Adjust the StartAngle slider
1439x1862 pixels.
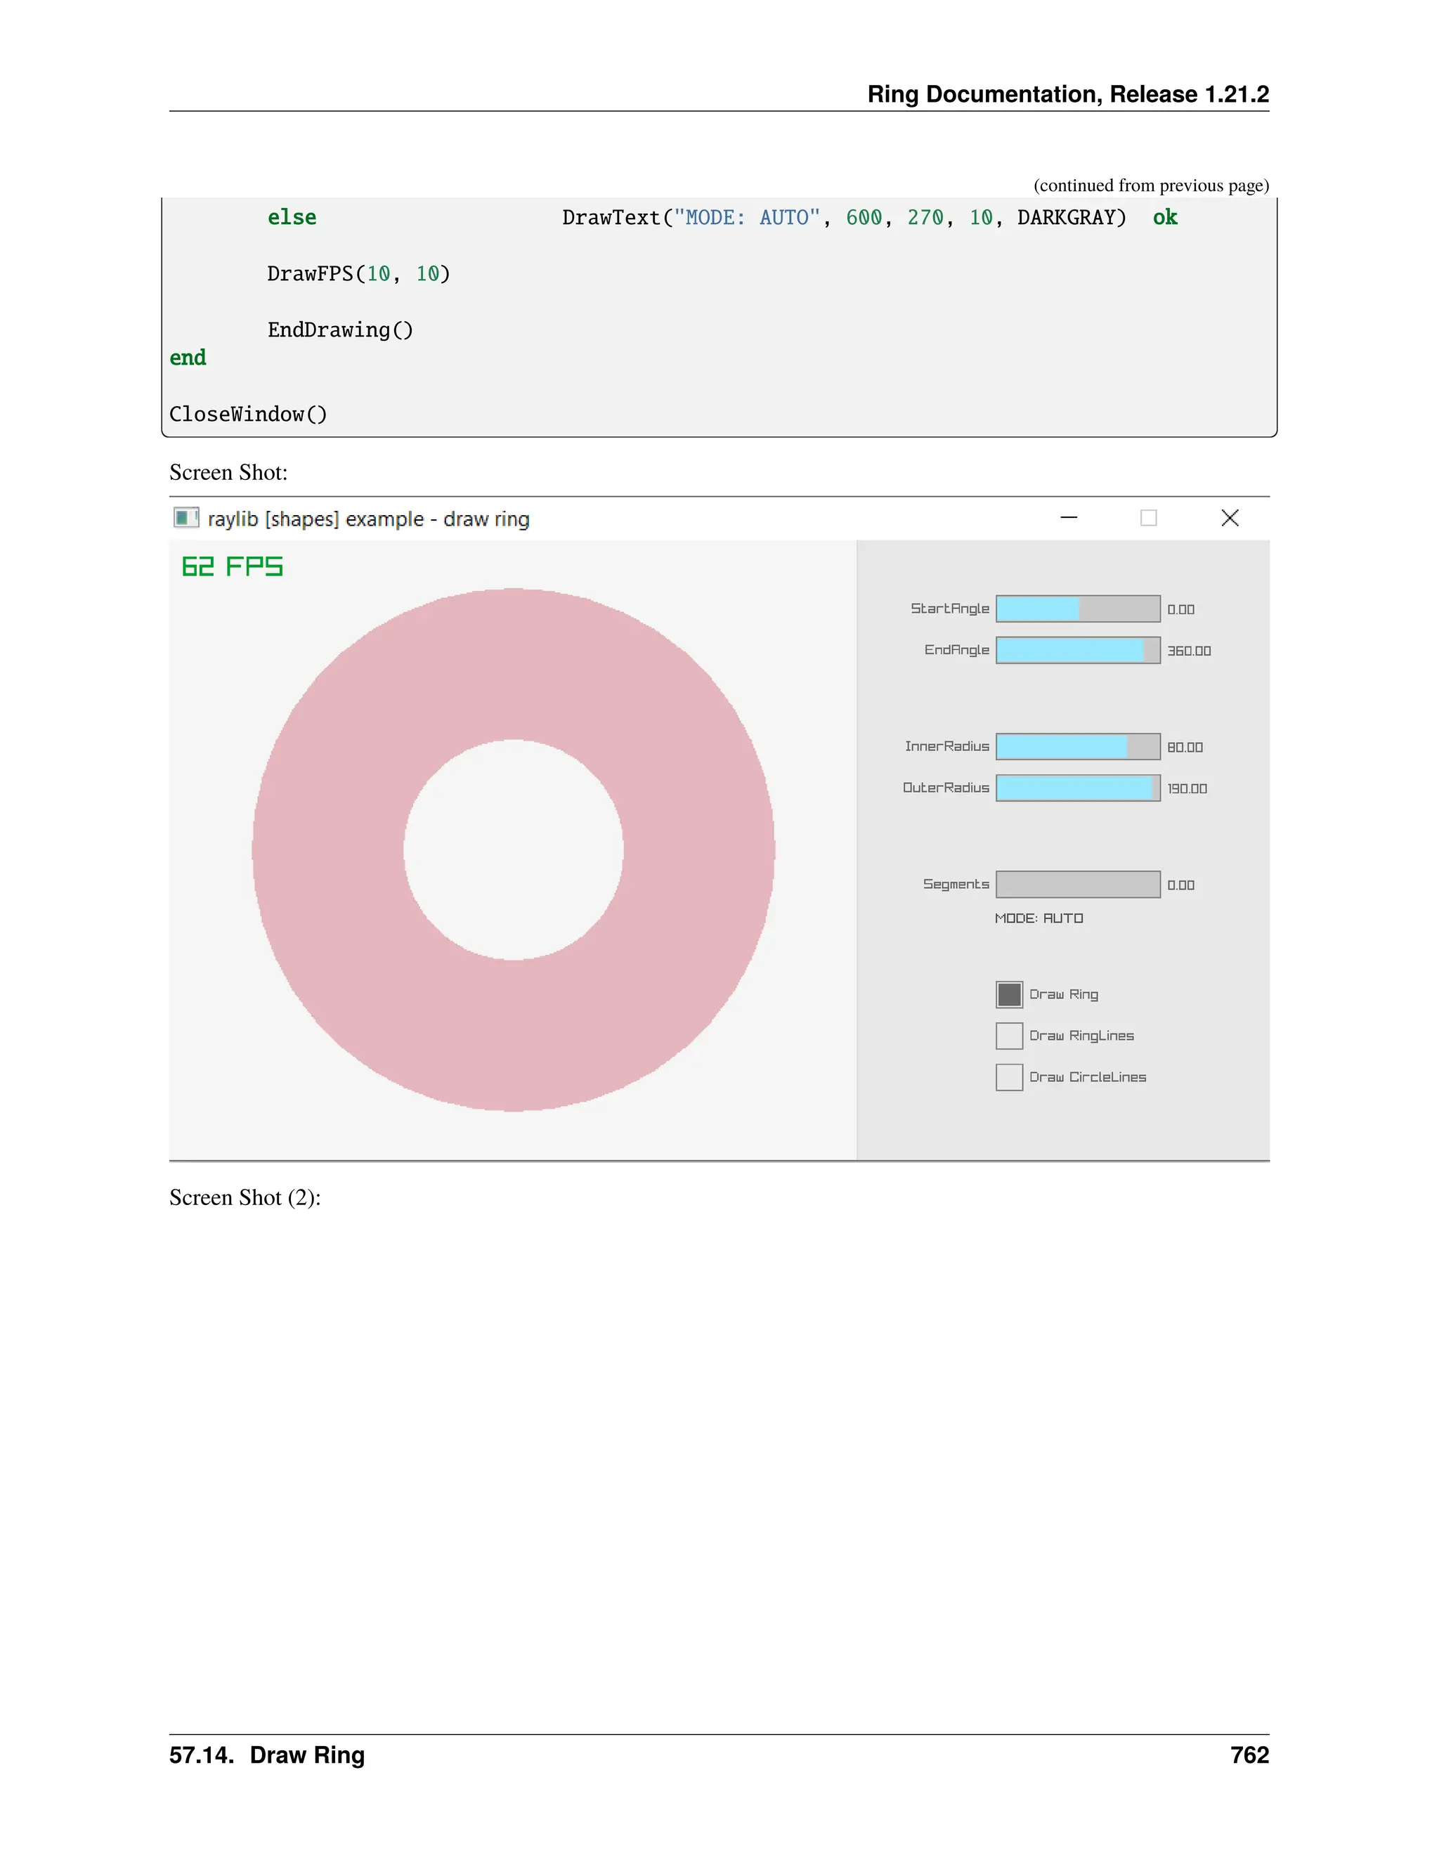pos(1078,608)
